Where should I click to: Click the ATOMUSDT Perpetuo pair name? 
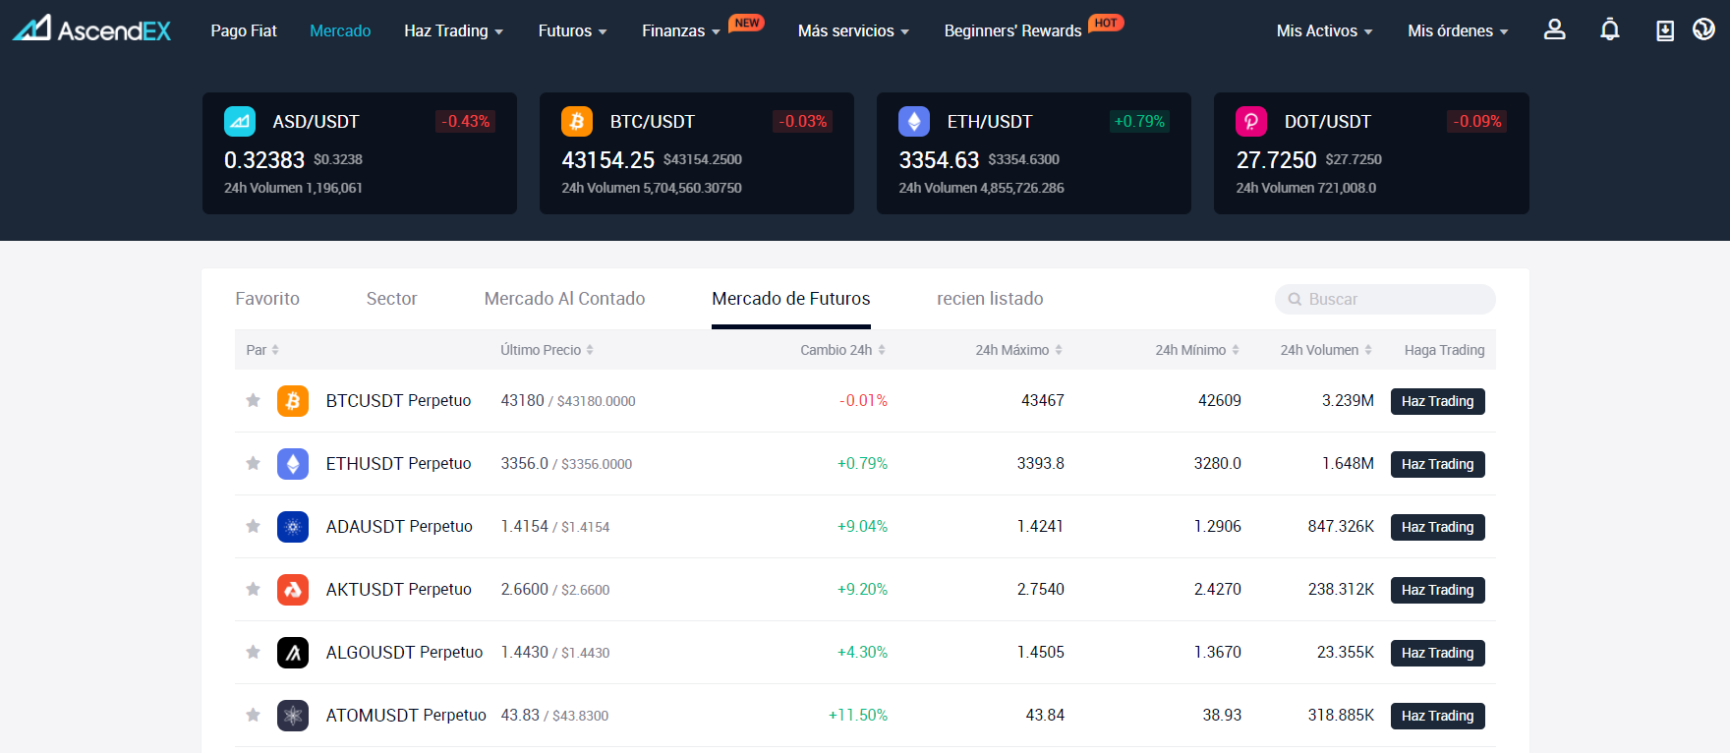coord(406,716)
